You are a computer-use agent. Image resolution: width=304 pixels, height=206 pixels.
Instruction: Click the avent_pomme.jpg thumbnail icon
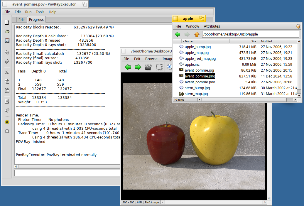[181, 70]
